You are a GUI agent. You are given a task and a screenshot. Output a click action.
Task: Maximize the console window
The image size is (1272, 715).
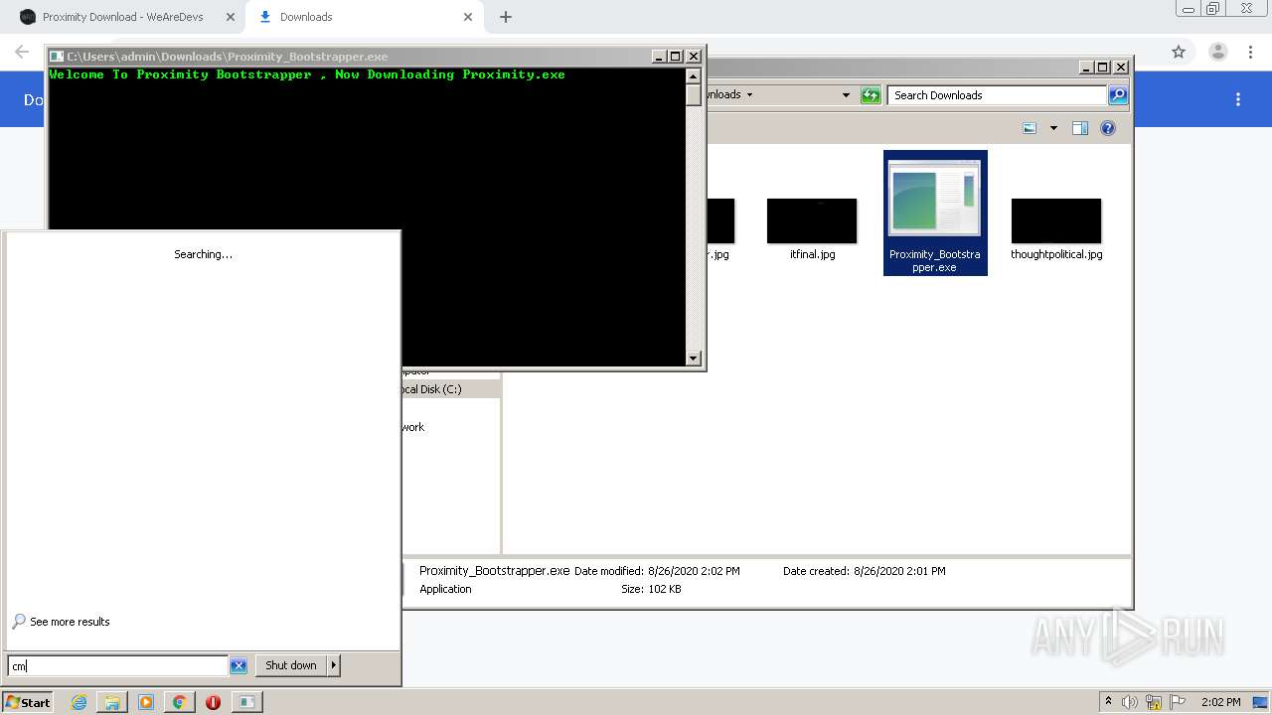point(676,57)
